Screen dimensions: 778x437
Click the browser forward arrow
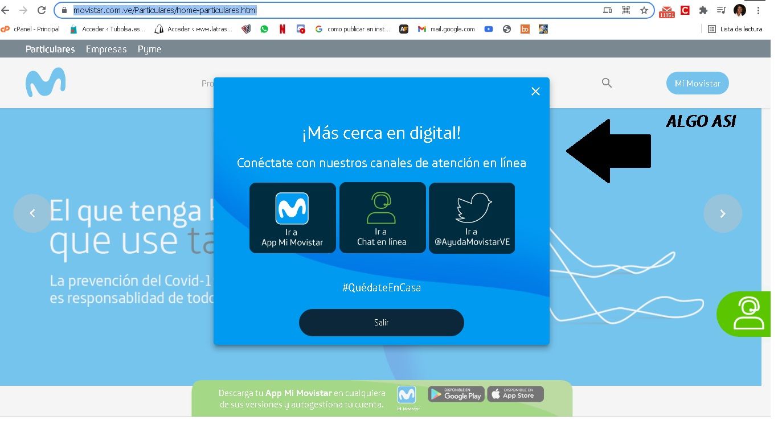point(23,10)
